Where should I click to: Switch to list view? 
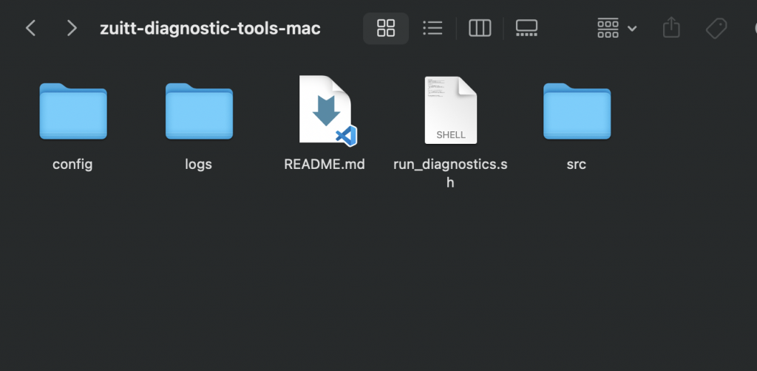coord(432,28)
